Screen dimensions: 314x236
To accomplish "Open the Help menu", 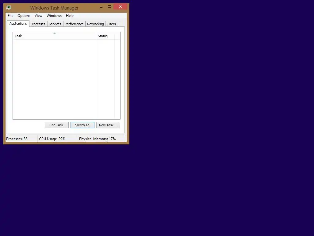I will 70,16.
